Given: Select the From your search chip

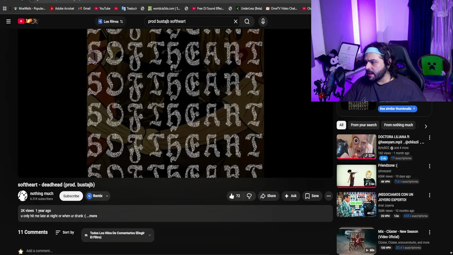Looking at the screenshot, I should click(363, 125).
